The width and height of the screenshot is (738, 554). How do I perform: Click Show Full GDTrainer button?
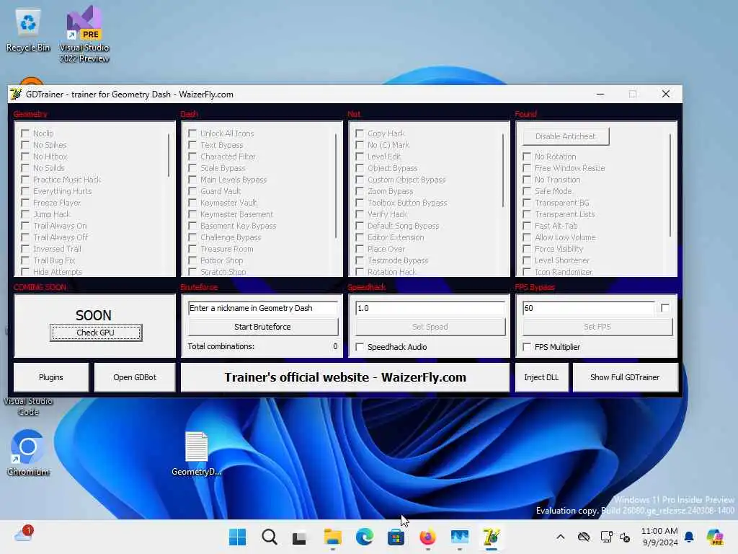click(625, 377)
